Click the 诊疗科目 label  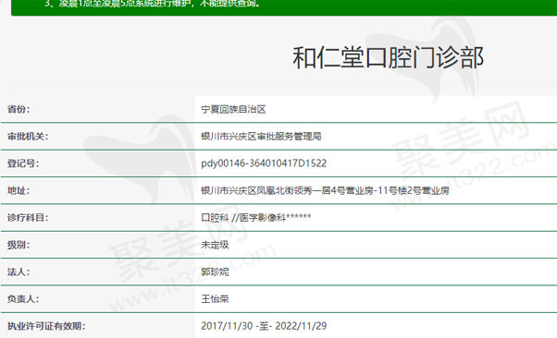coord(28,218)
